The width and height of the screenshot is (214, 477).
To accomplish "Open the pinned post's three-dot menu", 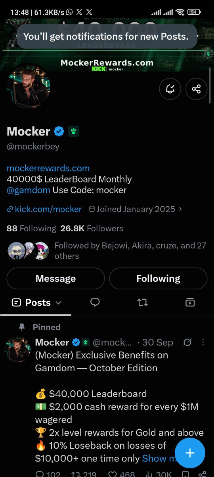I will (203, 342).
